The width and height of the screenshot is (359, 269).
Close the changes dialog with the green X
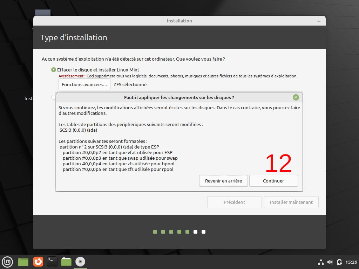296,97
